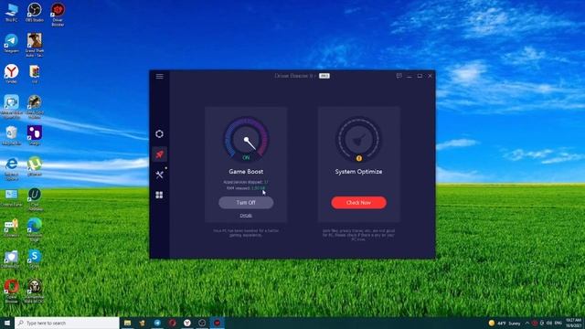
Task: Click the clock in the system tray
Action: click(573, 323)
